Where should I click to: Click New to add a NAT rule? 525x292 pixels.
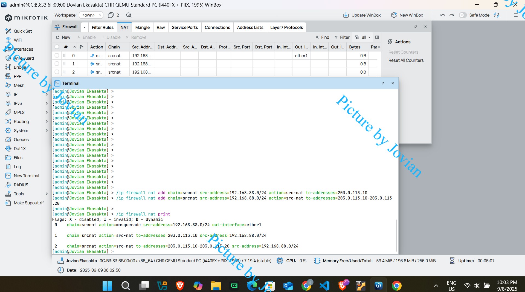[63, 37]
